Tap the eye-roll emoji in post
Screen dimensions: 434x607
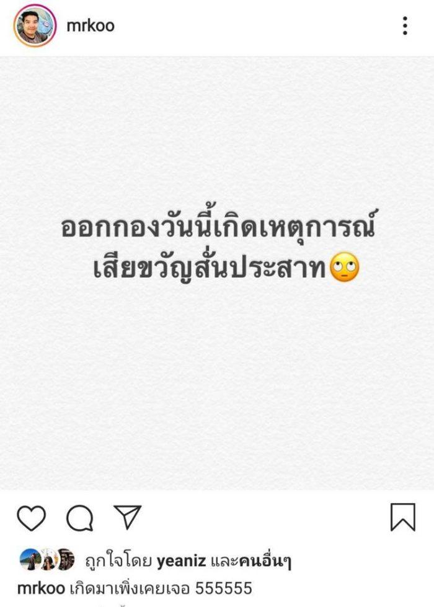345,268
